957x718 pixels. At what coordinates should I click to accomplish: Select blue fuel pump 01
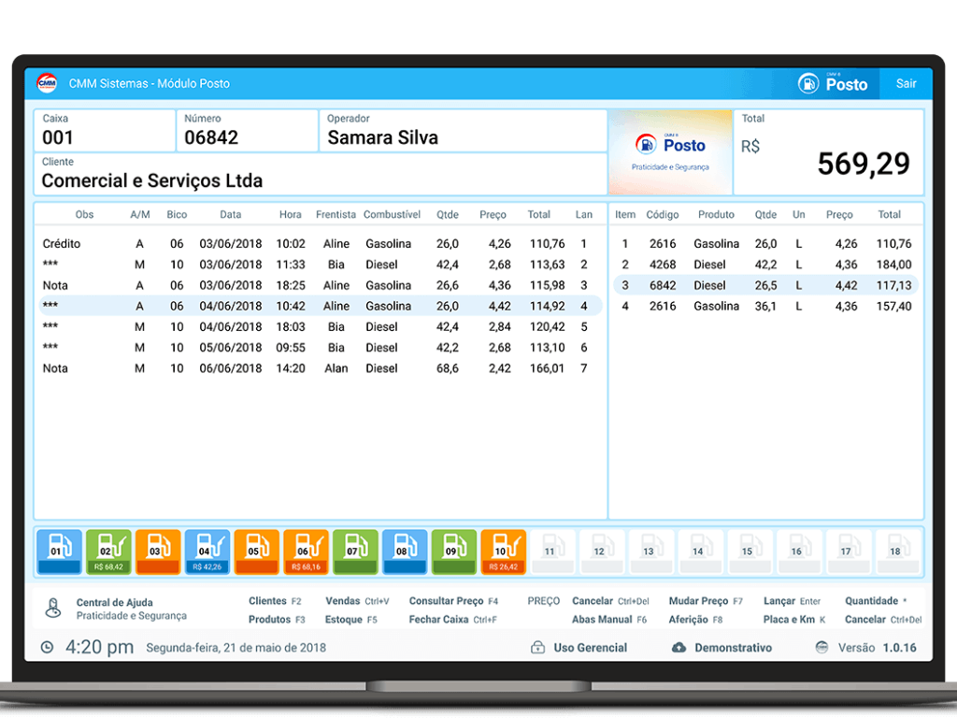59,552
